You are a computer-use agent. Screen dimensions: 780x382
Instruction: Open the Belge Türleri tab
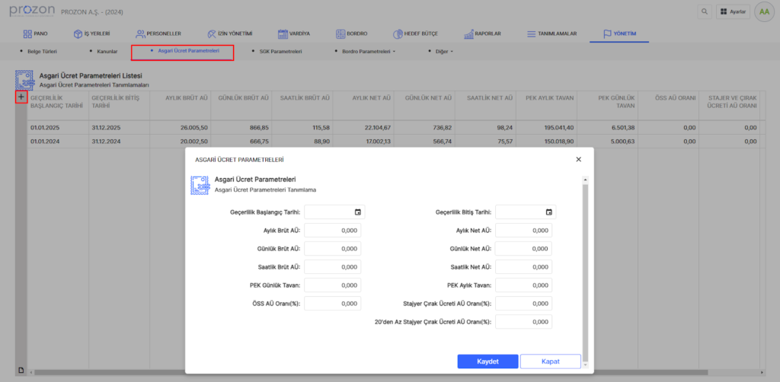[x=42, y=52]
